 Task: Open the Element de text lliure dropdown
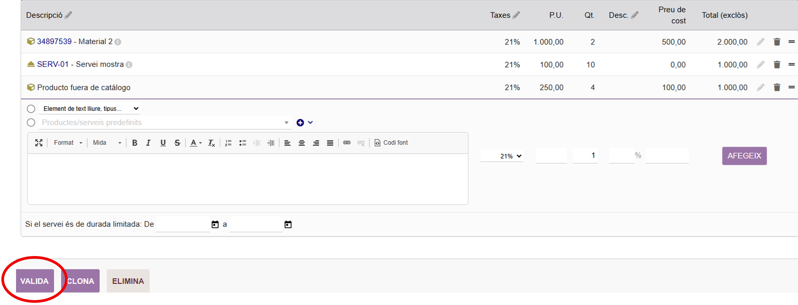click(90, 109)
